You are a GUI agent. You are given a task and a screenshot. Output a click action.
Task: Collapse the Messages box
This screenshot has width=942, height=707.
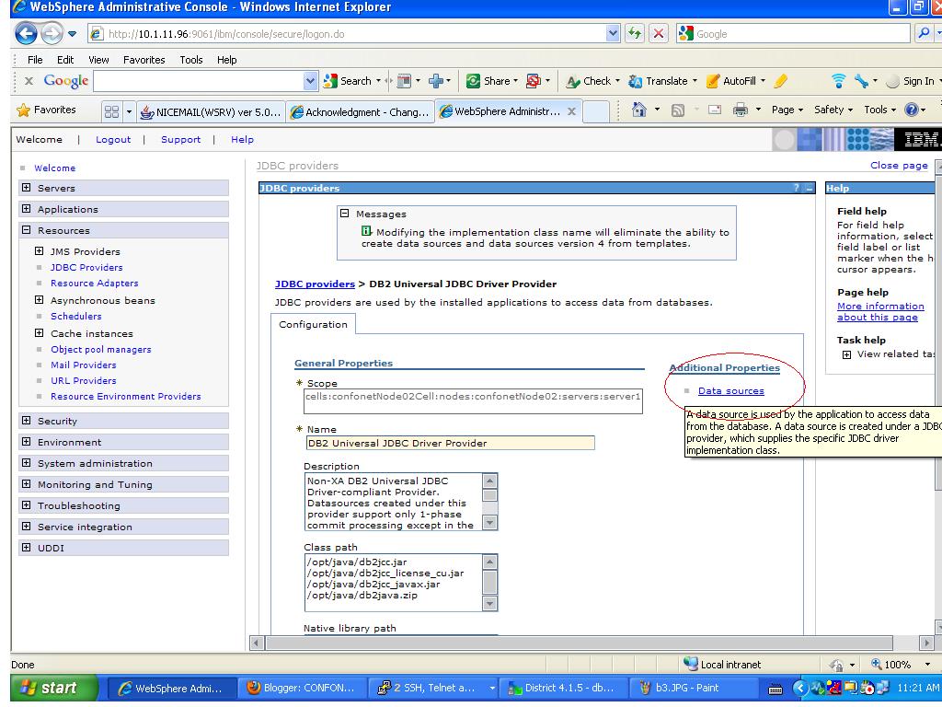click(x=345, y=214)
